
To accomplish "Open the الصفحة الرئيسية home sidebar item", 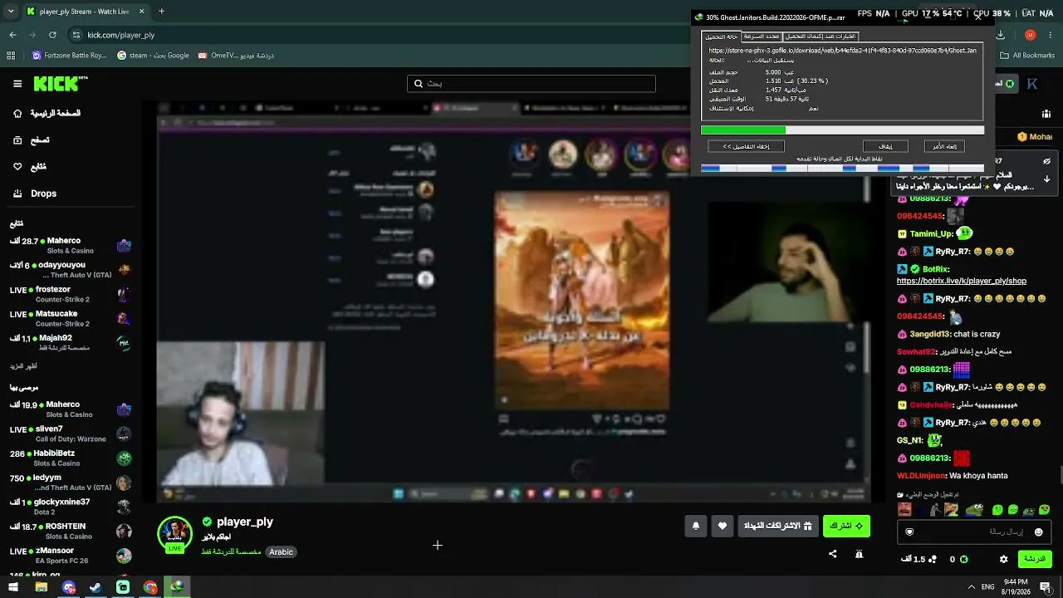I will point(47,113).
